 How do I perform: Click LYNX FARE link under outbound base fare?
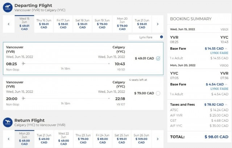coord(219,53)
